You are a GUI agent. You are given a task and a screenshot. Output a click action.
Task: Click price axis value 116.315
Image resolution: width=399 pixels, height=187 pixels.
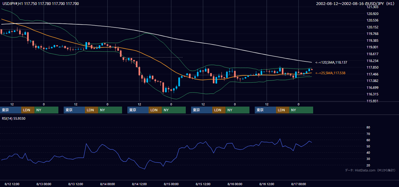coord(372,94)
